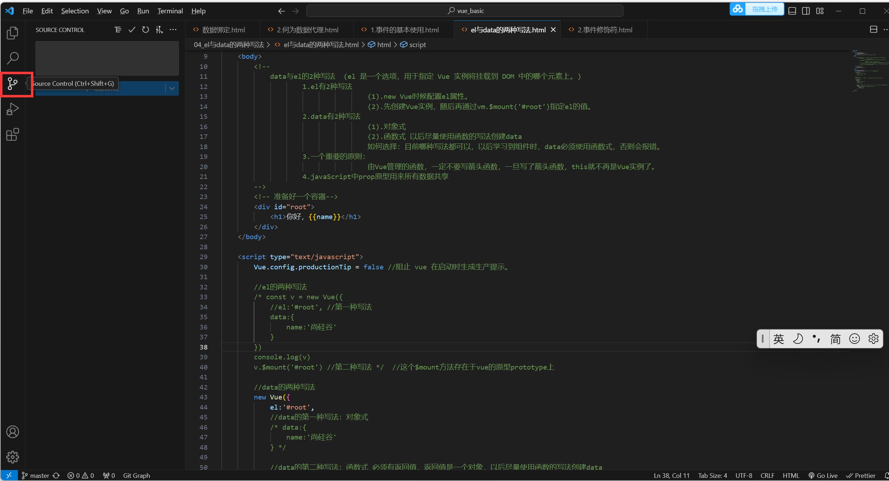This screenshot has width=889, height=481.
Task: Open the View menu
Action: tap(104, 11)
